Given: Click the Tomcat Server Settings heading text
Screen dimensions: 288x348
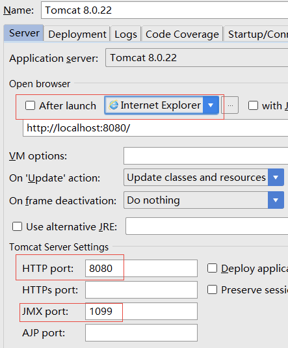Looking at the screenshot, I should pos(59,247).
